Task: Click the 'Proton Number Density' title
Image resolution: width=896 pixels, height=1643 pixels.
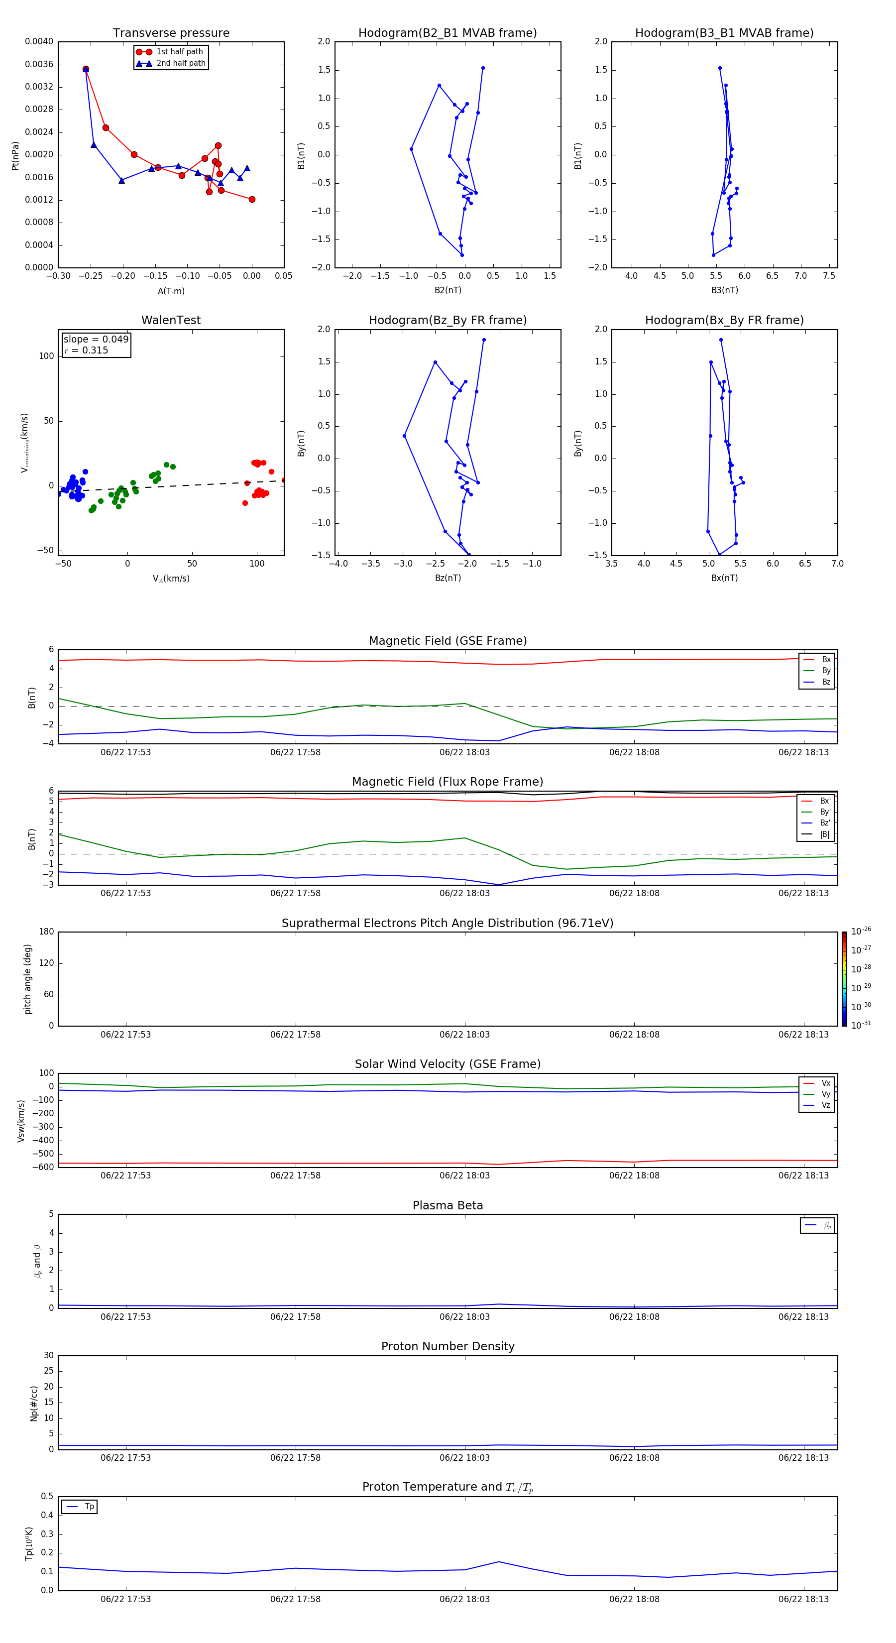Action: click(x=448, y=1346)
